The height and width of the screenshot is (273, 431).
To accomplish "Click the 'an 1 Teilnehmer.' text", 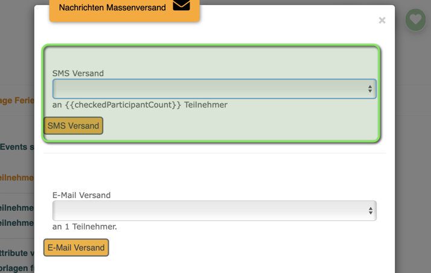I will click(85, 227).
